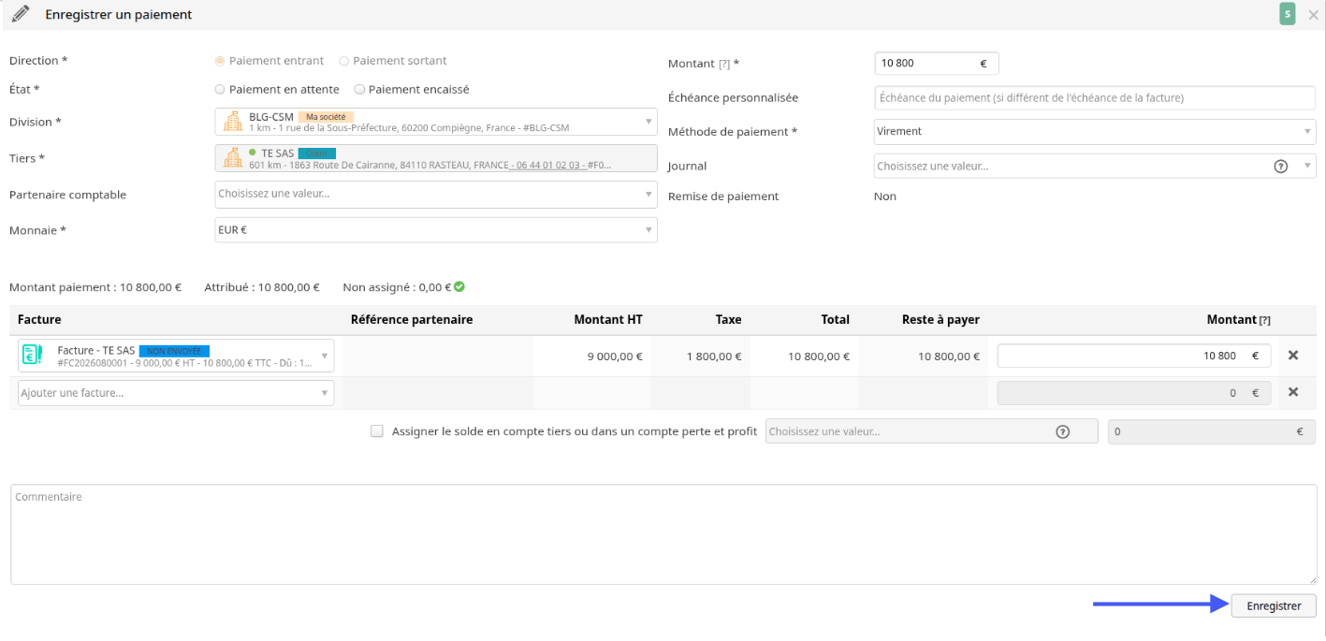Screen dimensions: 1326x641
Task: Click the Échéance personnalisée date field
Action: click(x=1095, y=97)
